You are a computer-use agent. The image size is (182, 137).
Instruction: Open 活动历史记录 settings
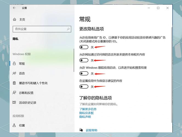coord(42,102)
